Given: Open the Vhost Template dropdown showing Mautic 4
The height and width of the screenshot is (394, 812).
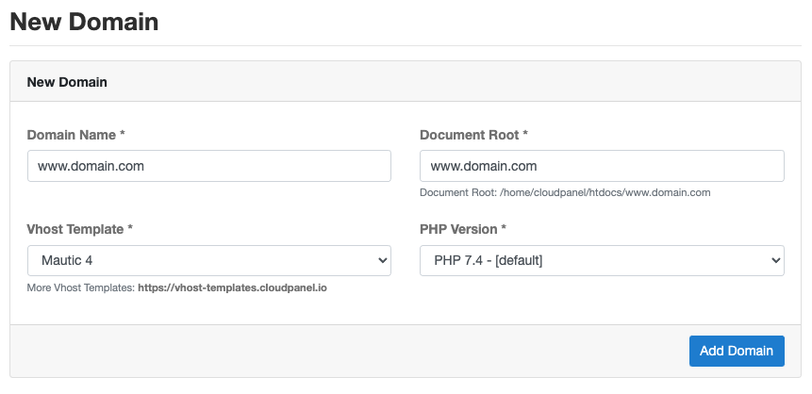Looking at the screenshot, I should [x=208, y=260].
